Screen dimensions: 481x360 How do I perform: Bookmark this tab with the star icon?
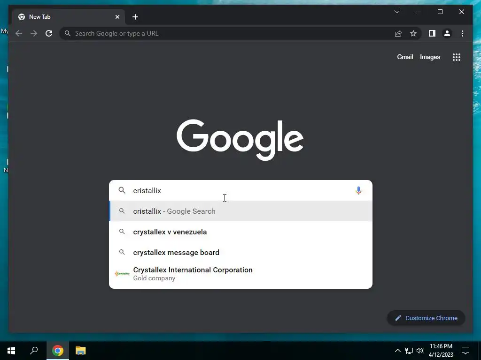[x=413, y=33]
